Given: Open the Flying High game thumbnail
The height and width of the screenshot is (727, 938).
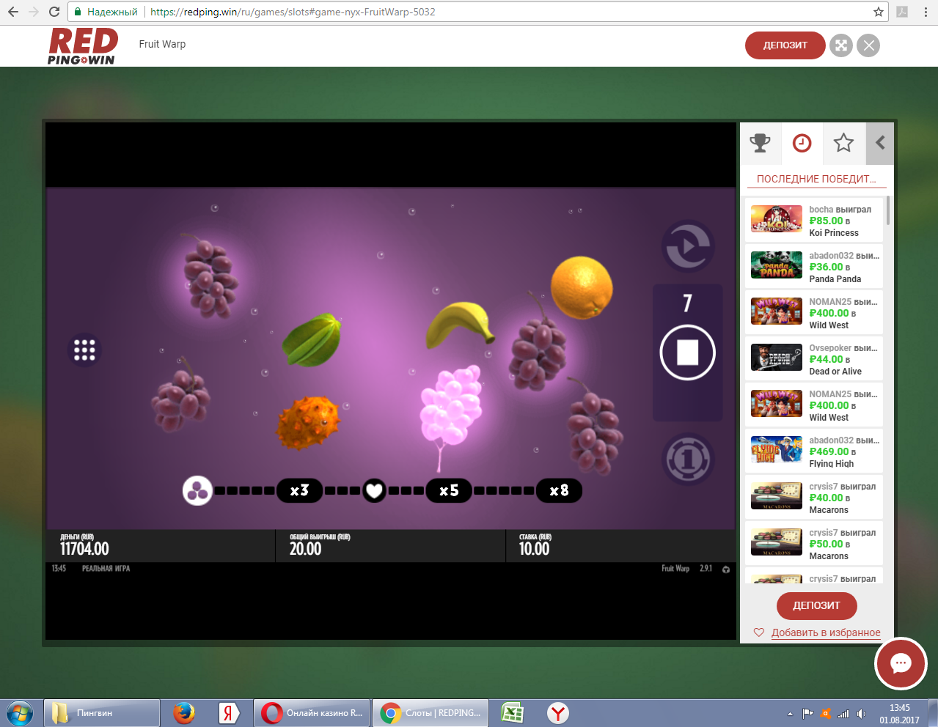Looking at the screenshot, I should (777, 450).
